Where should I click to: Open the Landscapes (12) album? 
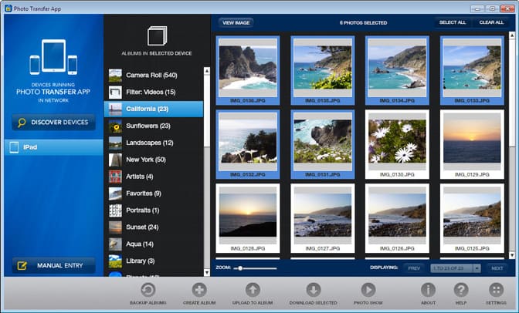tap(154, 143)
